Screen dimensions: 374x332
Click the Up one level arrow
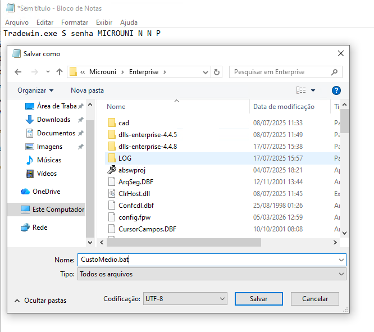59,72
